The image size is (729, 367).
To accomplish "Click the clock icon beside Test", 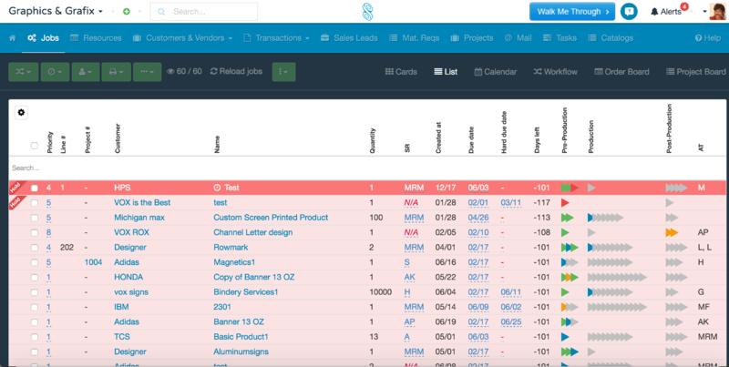I will [x=217, y=188].
